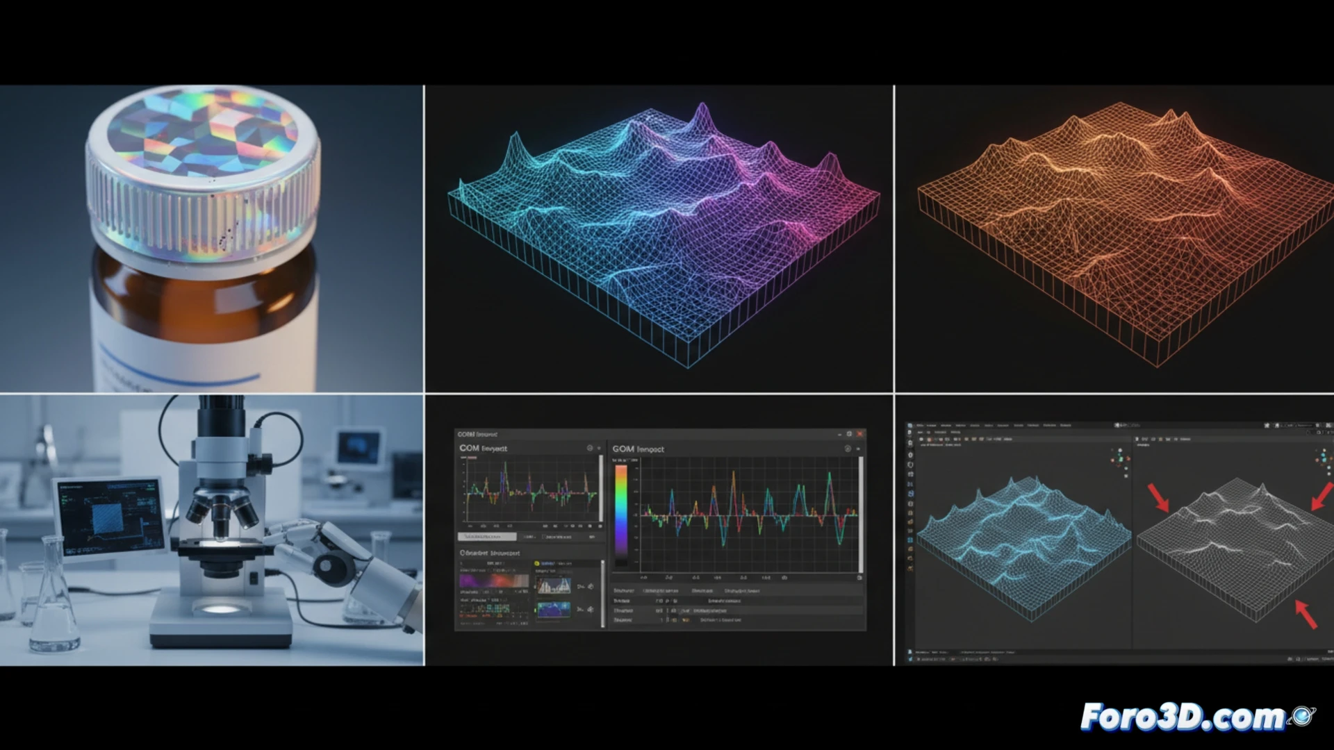Click the gear icon in the COM panel header

pos(589,448)
